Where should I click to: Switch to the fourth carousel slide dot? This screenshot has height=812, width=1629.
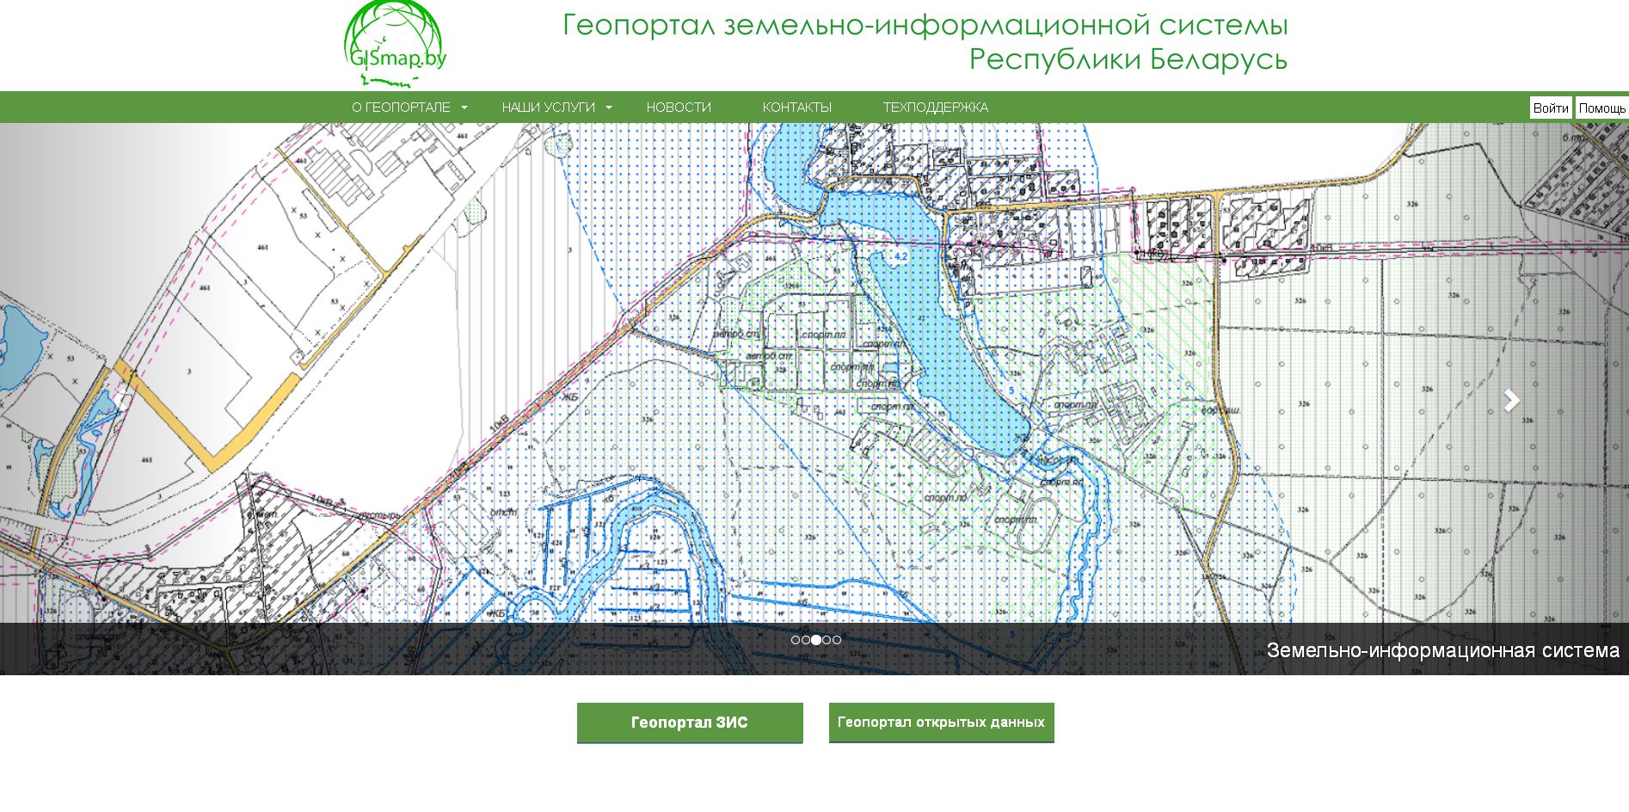click(827, 640)
